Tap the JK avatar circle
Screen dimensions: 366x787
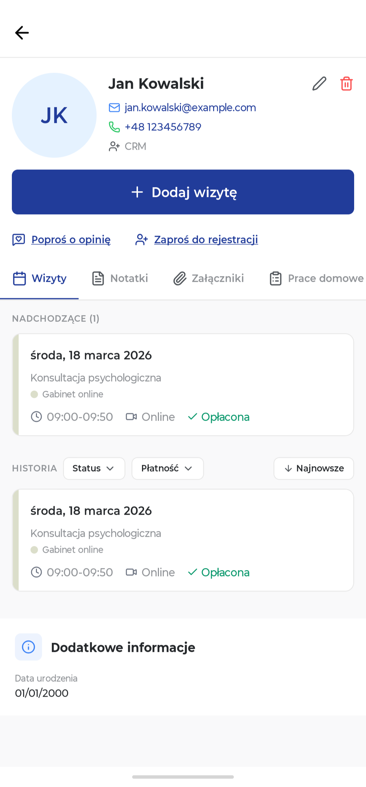54,115
